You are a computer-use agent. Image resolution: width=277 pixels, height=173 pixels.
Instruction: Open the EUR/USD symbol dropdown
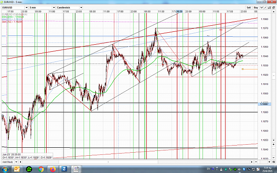[x=27, y=8]
